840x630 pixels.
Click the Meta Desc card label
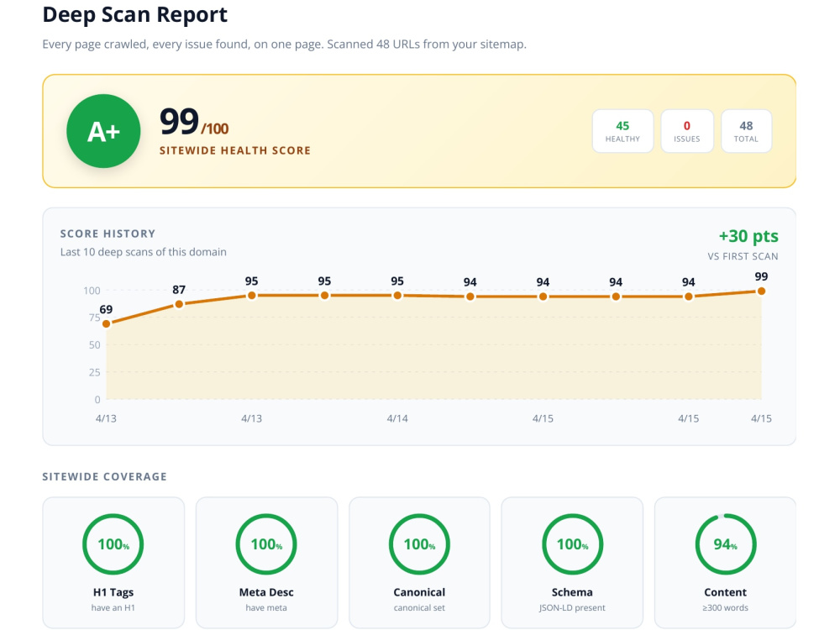point(266,592)
